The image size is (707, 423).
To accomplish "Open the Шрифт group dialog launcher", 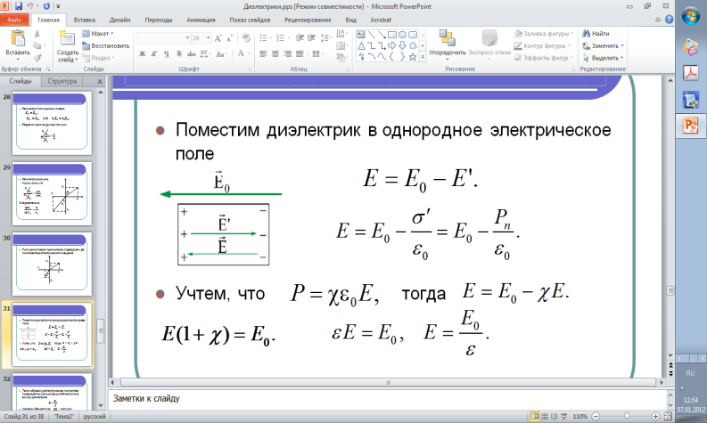I will 250,69.
